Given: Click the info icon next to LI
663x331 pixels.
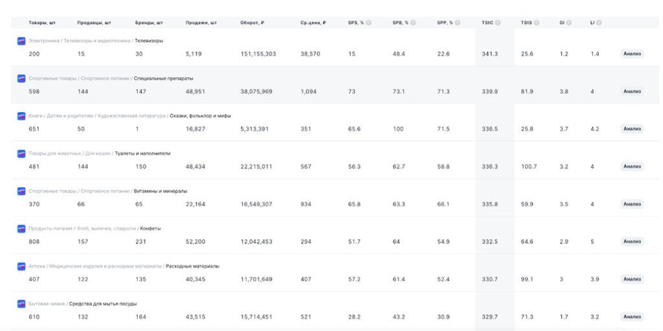Looking at the screenshot, I should pyautogui.click(x=599, y=23).
